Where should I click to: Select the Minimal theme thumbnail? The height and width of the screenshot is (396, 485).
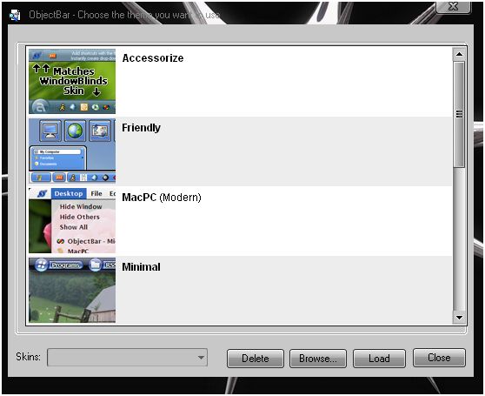click(72, 290)
